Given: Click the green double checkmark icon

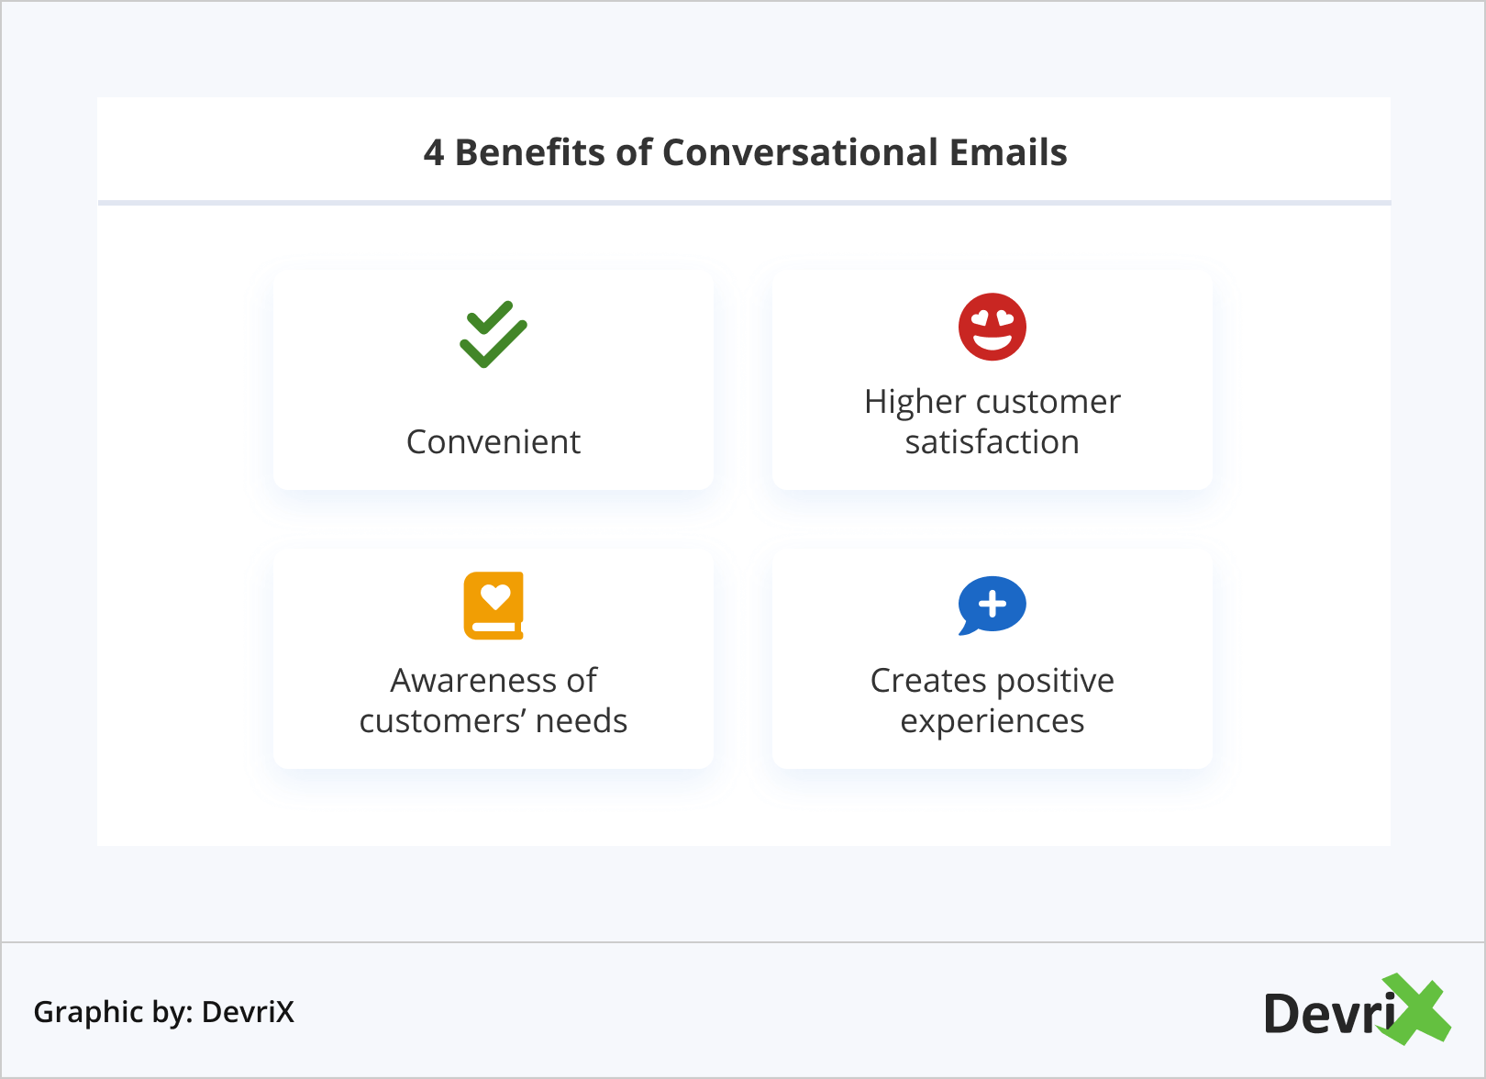Looking at the screenshot, I should click(x=493, y=335).
